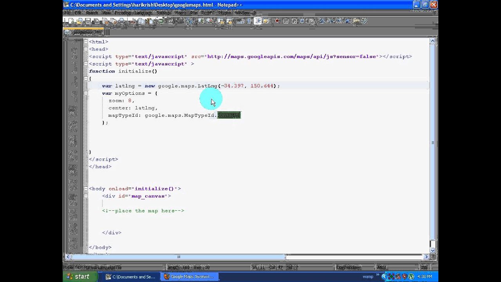Collapse the <head> fold marker
The height and width of the screenshot is (282, 501).
point(86,49)
